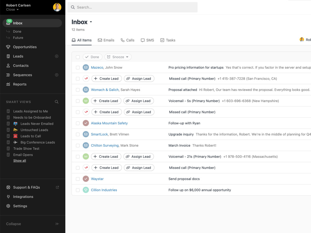Click the search magnifier icon in the search bar
This screenshot has width=311, height=233.
coord(73,7)
